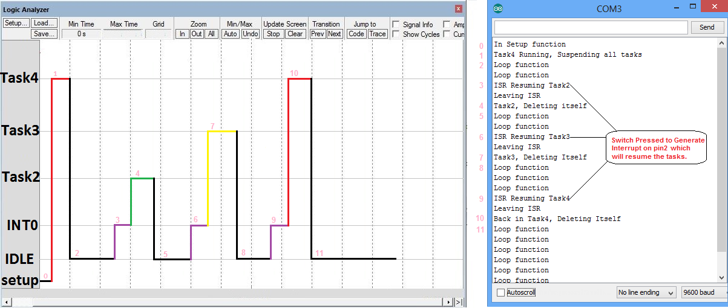Viewport: 728px width, 308px height.
Task: Toggle the Show Cycles checkbox
Action: pyautogui.click(x=395, y=34)
